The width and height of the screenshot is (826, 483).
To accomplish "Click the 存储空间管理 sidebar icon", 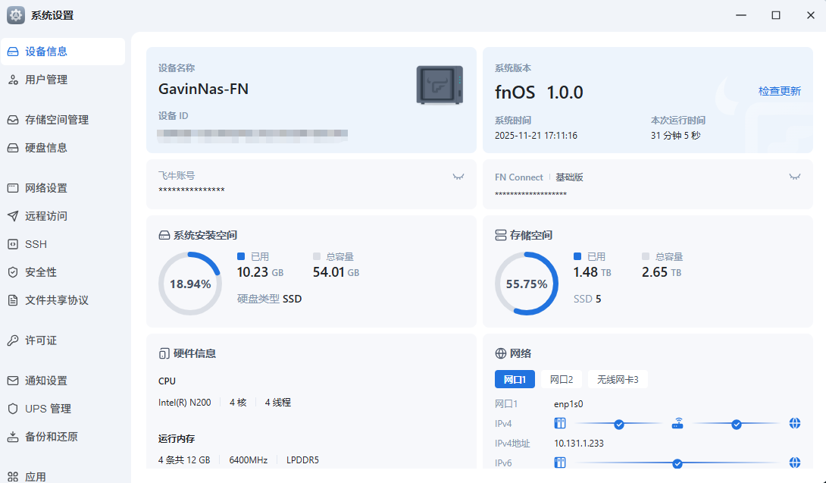I will [x=13, y=120].
